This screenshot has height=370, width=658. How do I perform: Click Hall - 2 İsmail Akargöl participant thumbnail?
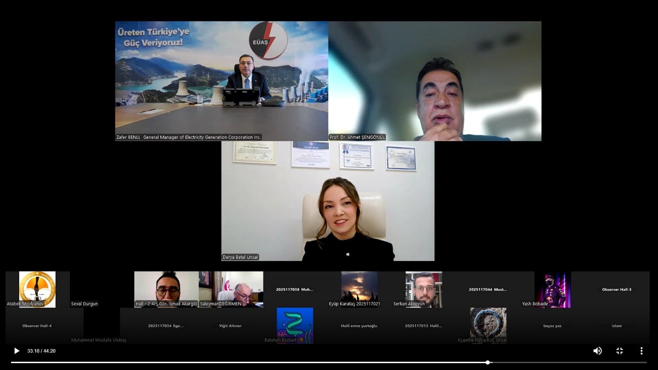click(166, 289)
